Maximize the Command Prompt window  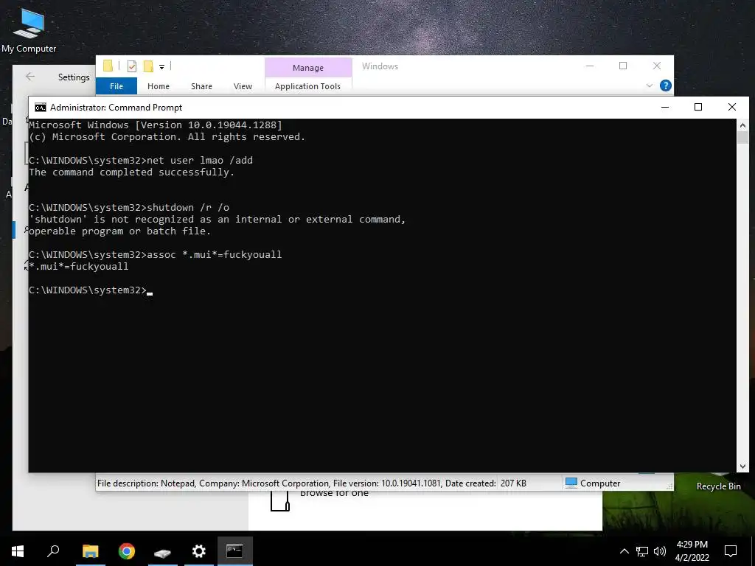point(698,107)
